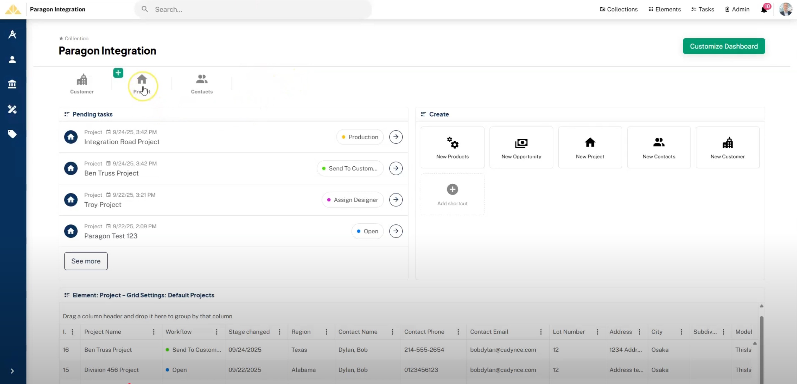Open Region column options menu
Viewport: 797px width, 384px height.
pyautogui.click(x=326, y=332)
